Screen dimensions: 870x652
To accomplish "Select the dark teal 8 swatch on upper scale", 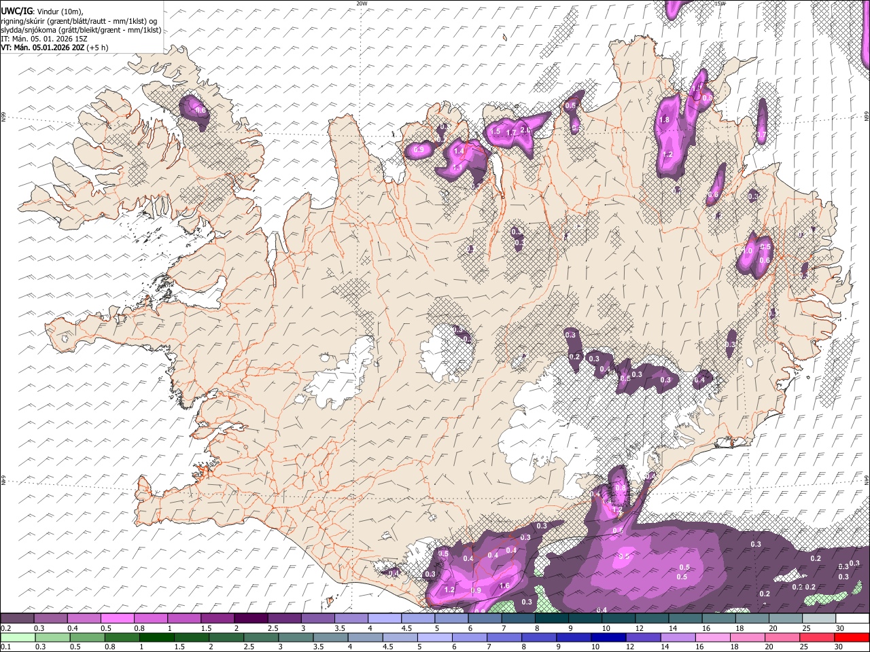I will [x=551, y=619].
